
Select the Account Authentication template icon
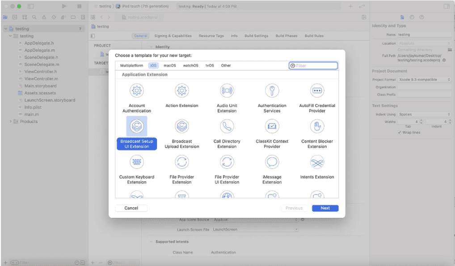tap(137, 91)
